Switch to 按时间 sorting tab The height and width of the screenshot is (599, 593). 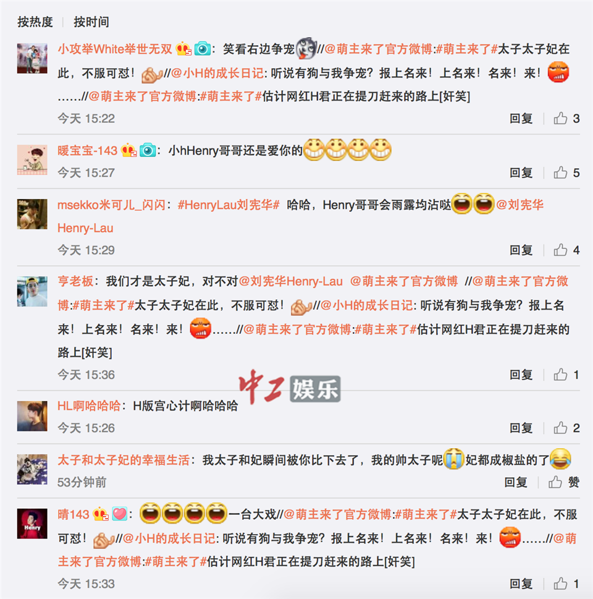click(x=91, y=22)
